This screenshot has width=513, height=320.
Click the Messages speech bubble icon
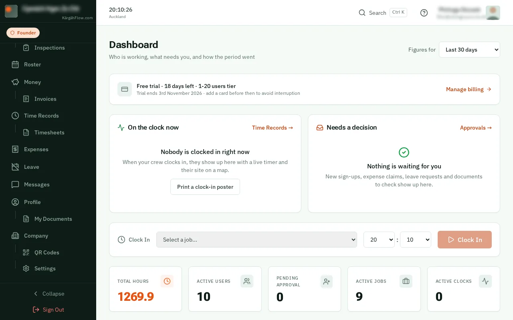coord(15,184)
